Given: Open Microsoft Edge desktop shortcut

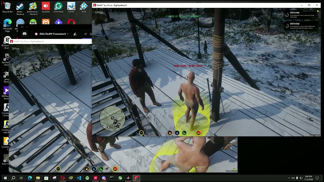Looking at the screenshot, I should [8, 26].
